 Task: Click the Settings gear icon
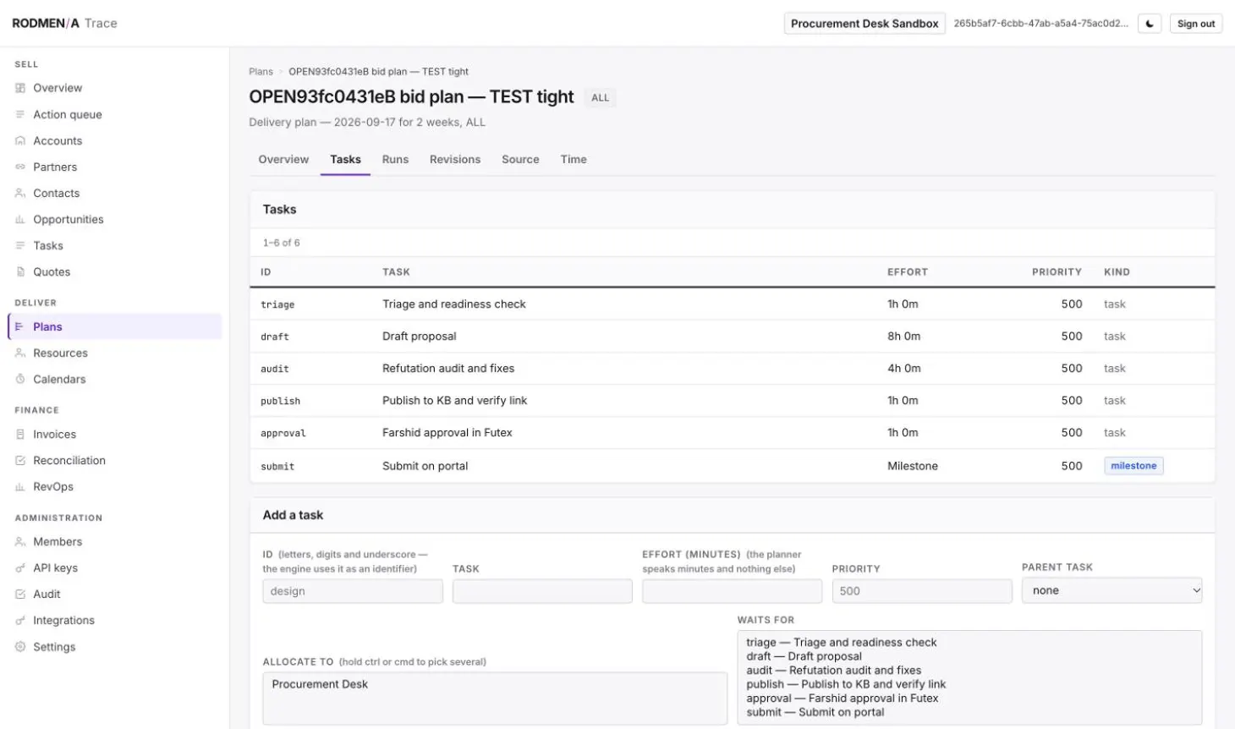pyautogui.click(x=20, y=646)
